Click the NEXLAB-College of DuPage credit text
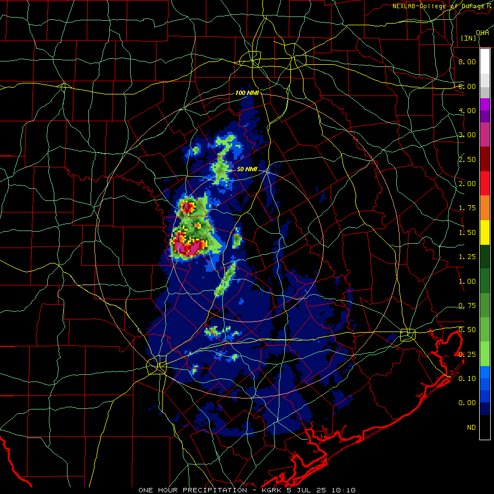 [442, 6]
